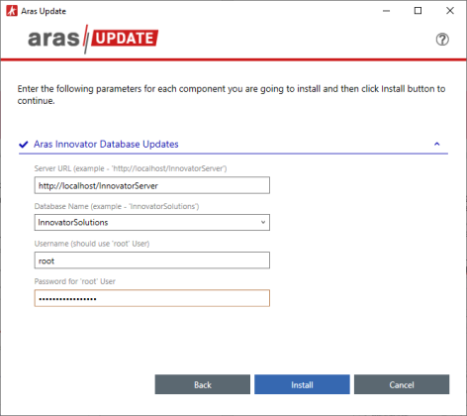Focus the Username field containing root

click(x=152, y=260)
